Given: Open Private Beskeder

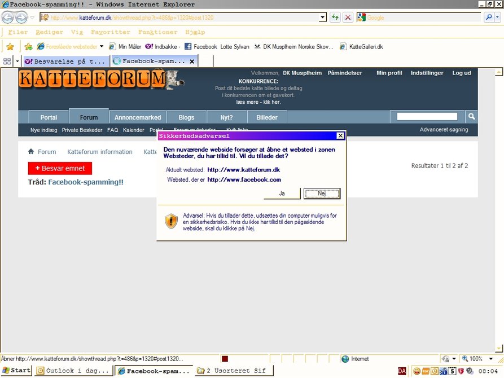Looking at the screenshot, I should point(82,130).
